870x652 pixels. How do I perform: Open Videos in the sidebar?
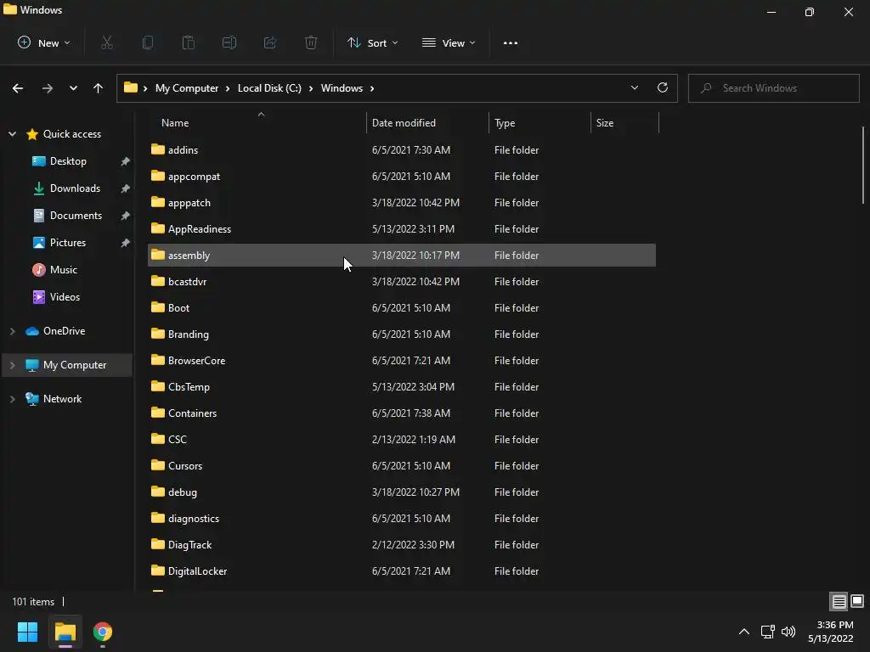click(x=65, y=297)
